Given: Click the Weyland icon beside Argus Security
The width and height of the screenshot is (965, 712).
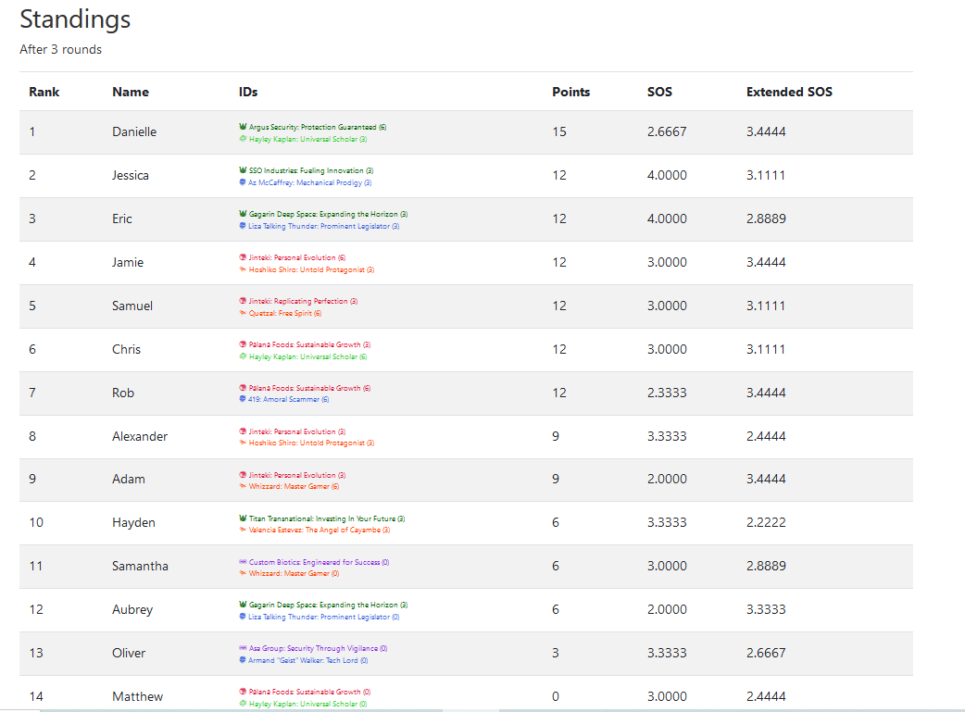Looking at the screenshot, I should pos(243,127).
